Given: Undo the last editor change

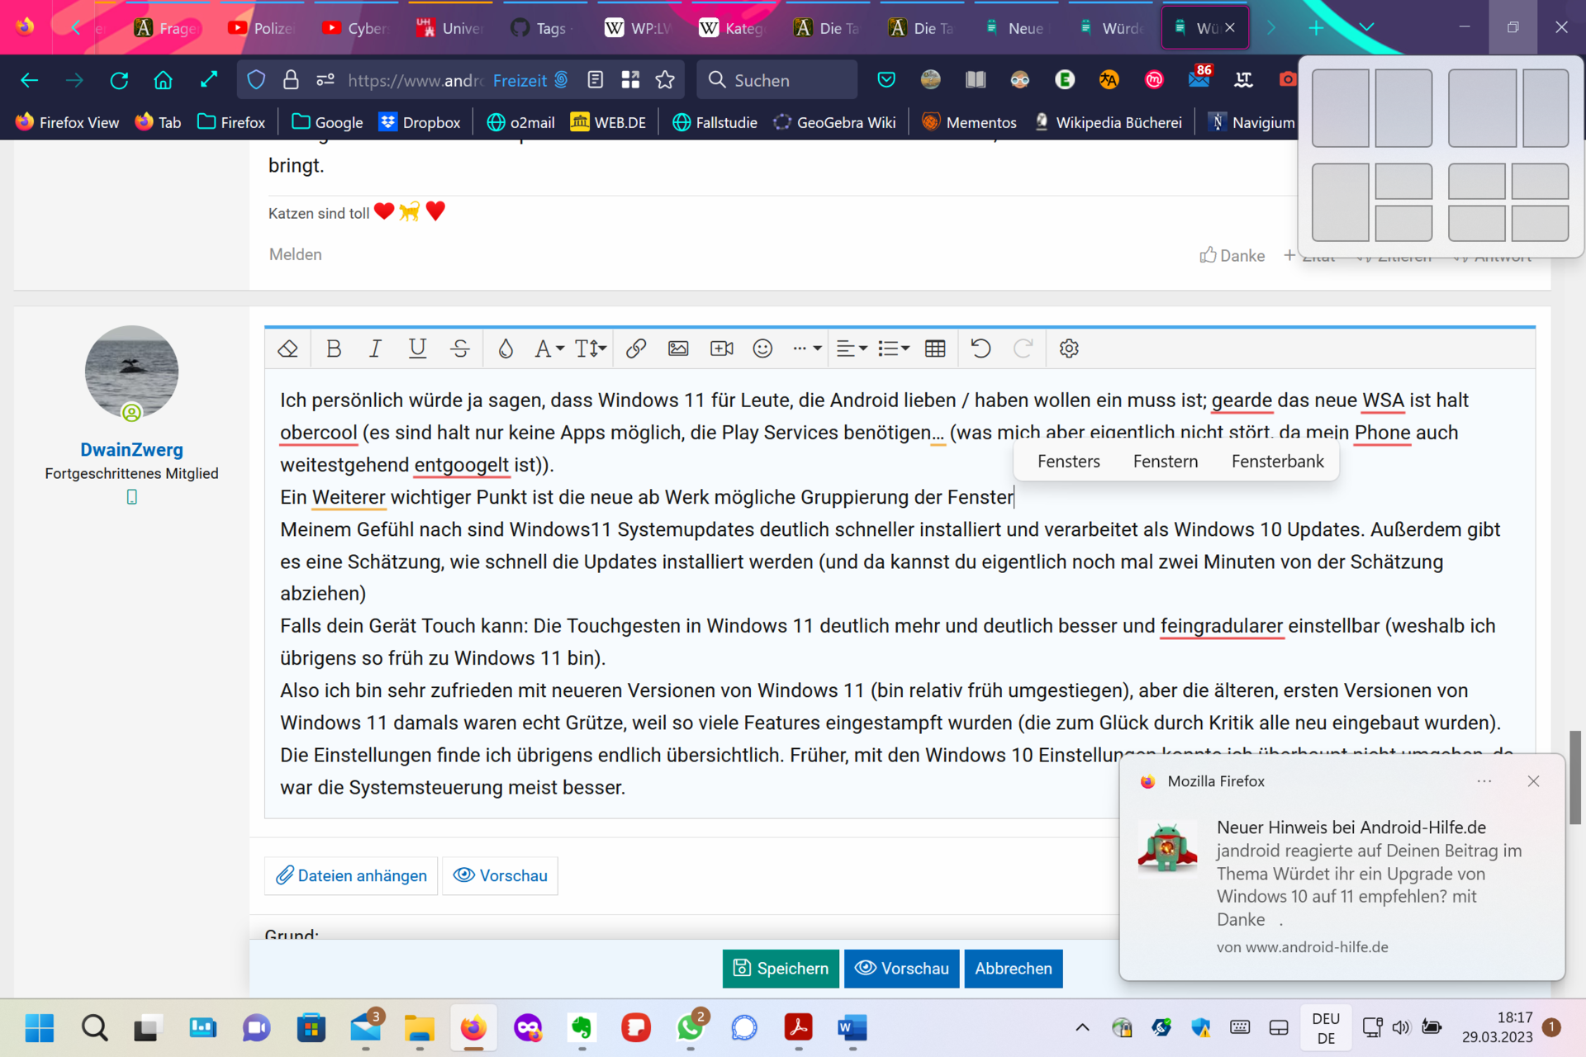Looking at the screenshot, I should click(x=981, y=348).
